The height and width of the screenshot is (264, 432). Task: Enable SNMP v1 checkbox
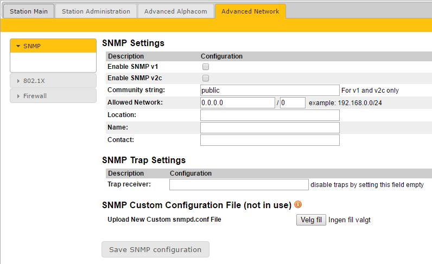(x=206, y=67)
